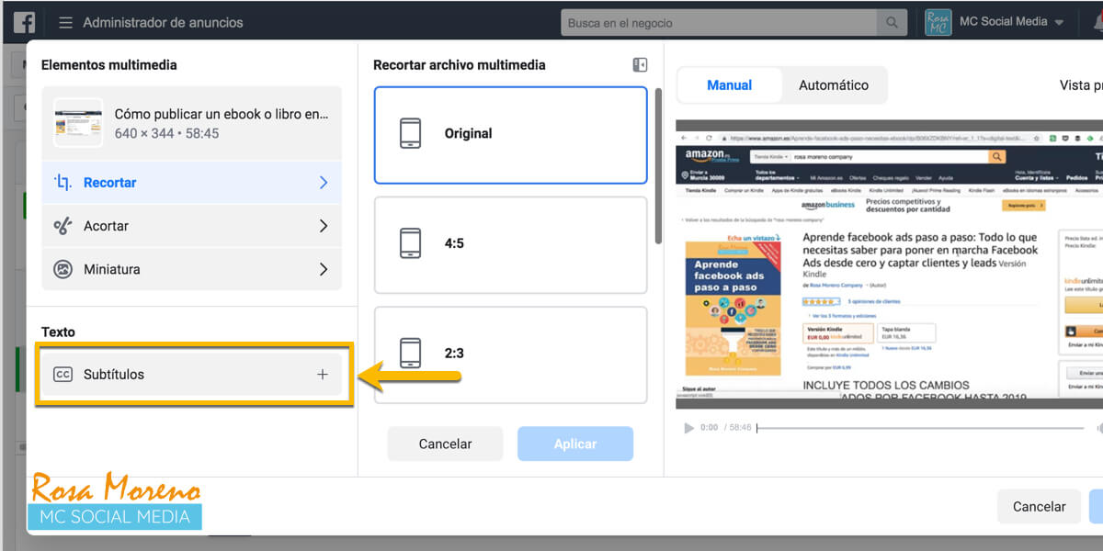The width and height of the screenshot is (1103, 551).
Task: Open the Acortar option
Action: 191,226
